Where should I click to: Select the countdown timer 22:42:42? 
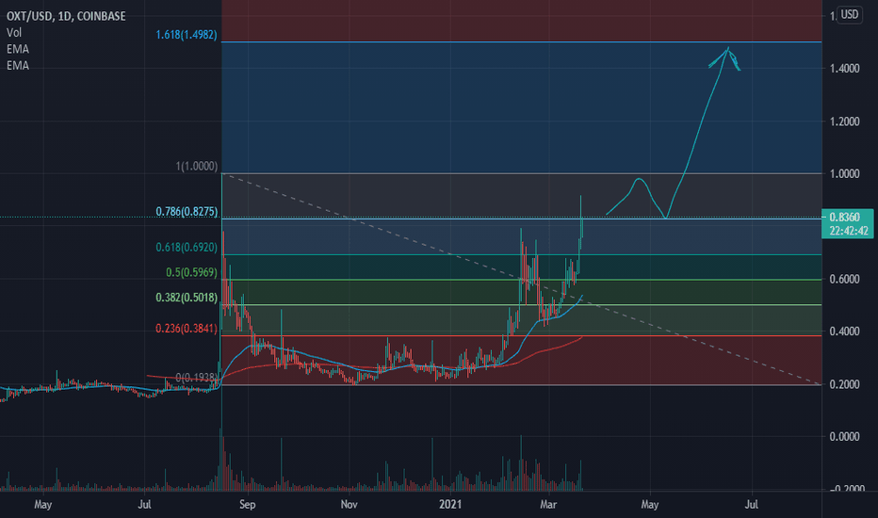(x=849, y=231)
